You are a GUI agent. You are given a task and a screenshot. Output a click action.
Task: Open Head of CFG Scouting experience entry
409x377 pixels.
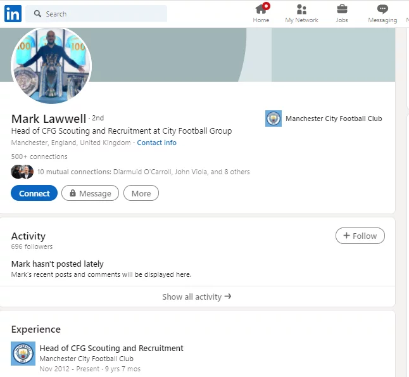[111, 348]
